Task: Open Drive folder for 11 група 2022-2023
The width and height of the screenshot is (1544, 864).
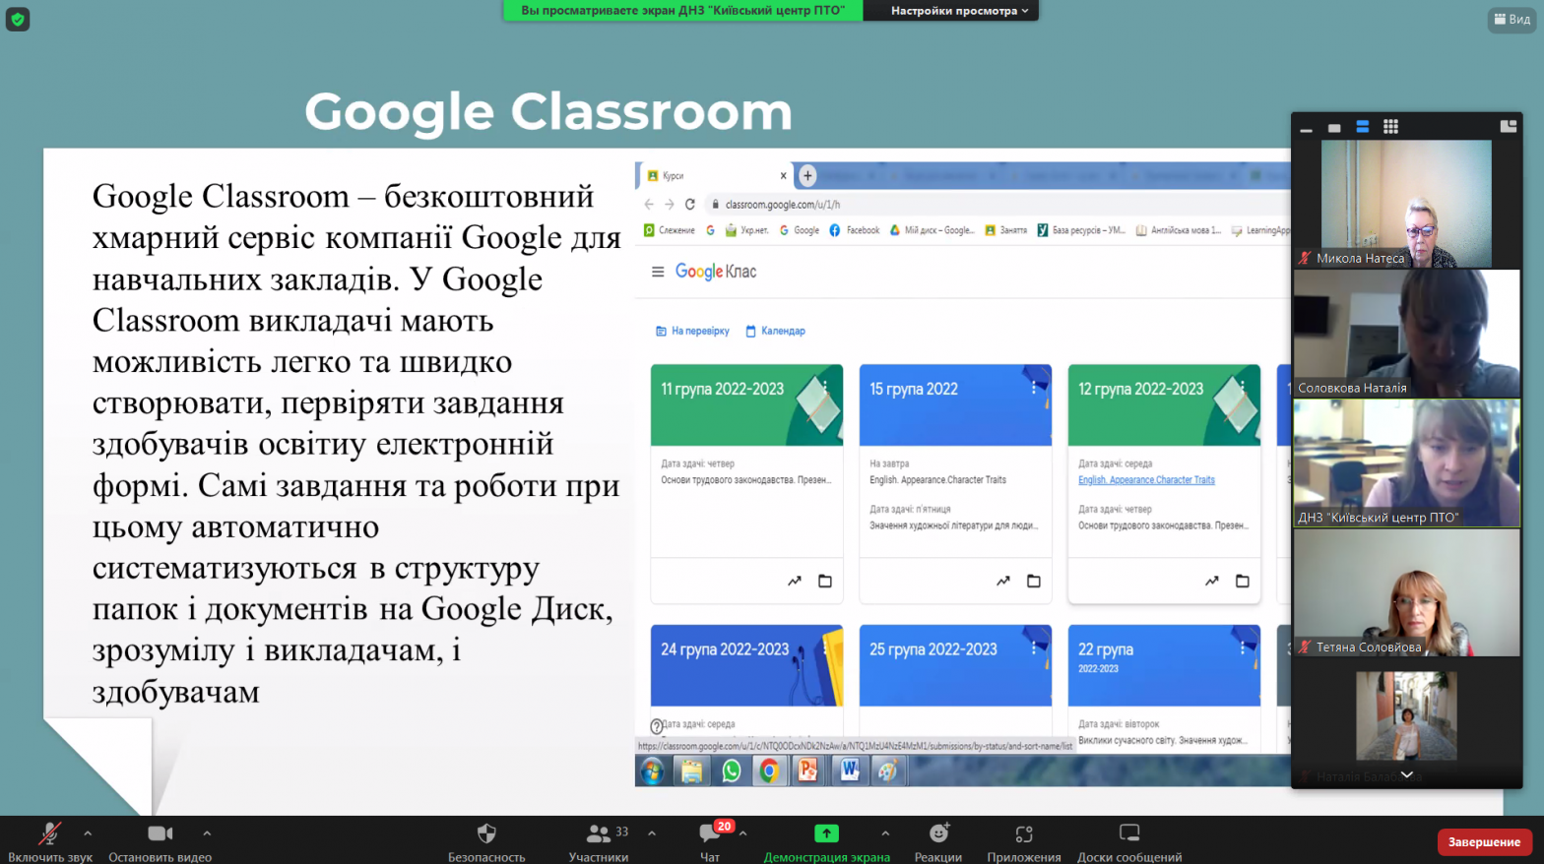Action: tap(825, 582)
